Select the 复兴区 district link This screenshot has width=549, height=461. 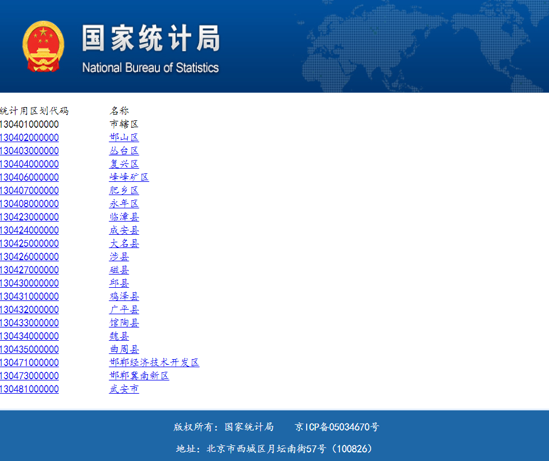pos(124,164)
